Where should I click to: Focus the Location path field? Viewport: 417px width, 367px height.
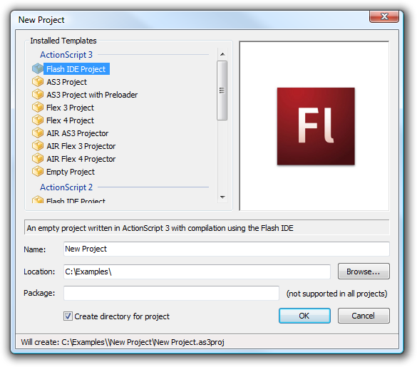click(x=197, y=272)
